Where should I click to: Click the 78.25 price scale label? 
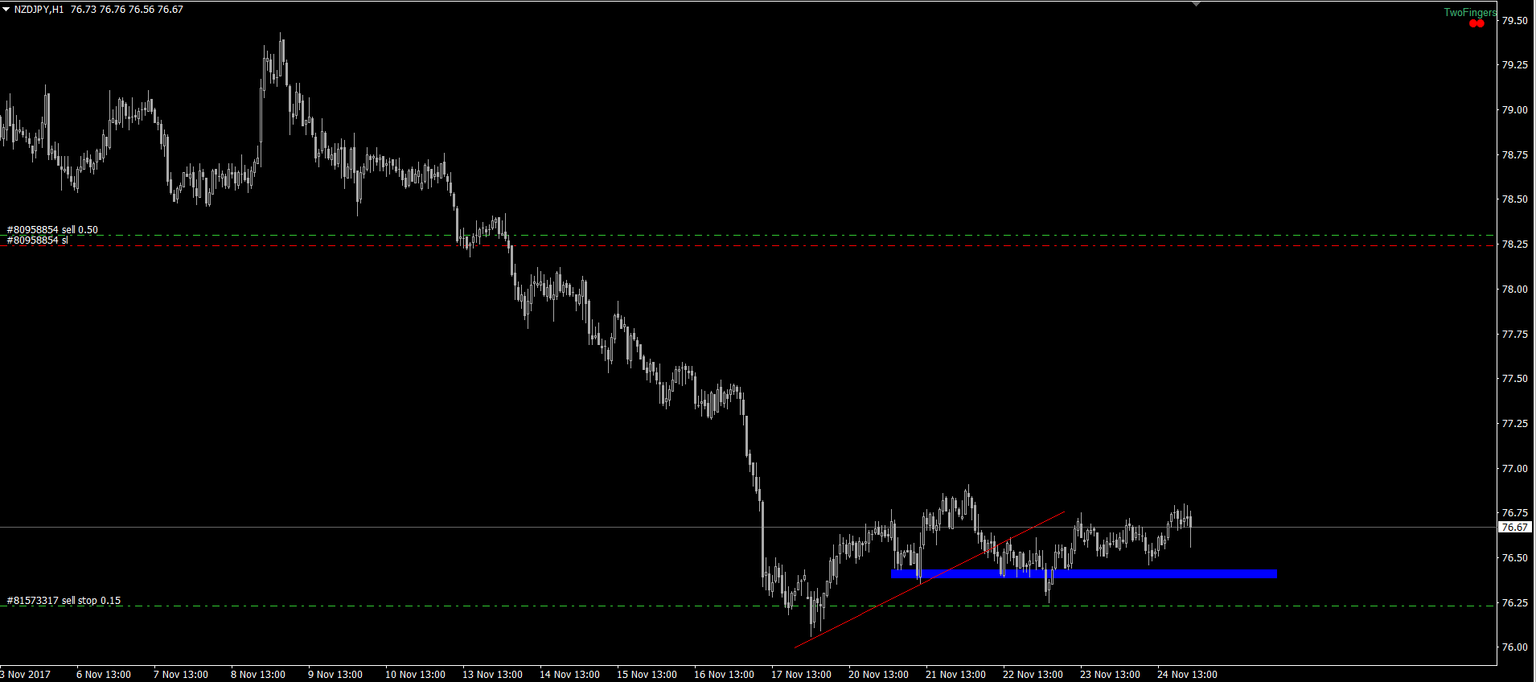(x=1515, y=244)
